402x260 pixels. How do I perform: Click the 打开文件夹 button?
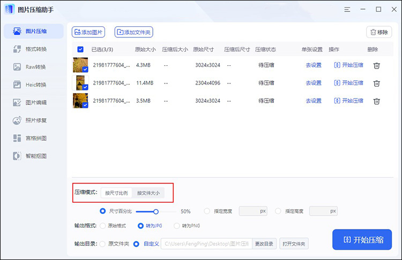tap(294, 243)
